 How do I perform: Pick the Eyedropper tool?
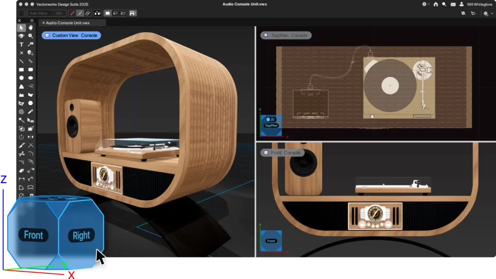[x=31, y=111]
